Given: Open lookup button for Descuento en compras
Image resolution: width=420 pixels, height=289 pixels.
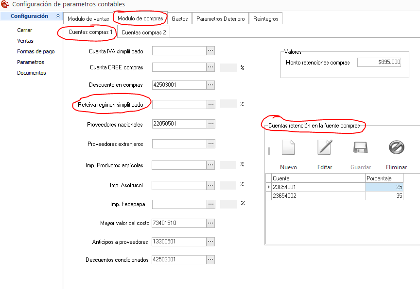Looking at the screenshot, I should click(210, 85).
